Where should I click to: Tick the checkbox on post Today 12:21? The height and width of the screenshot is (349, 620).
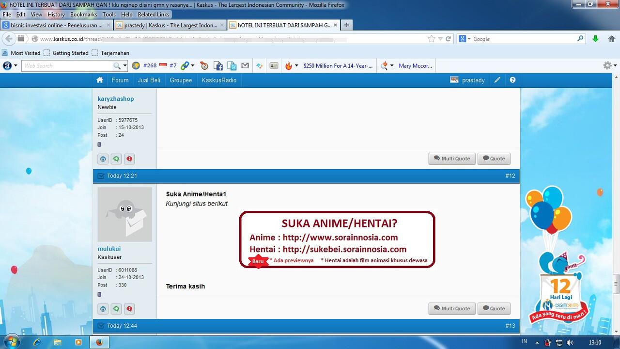pos(101,176)
